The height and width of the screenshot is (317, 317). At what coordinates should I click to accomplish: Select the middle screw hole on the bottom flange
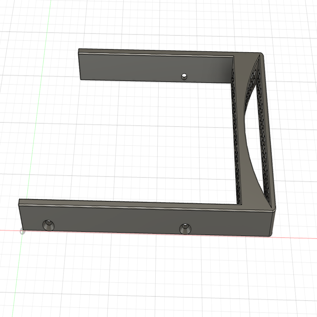[x=186, y=229]
